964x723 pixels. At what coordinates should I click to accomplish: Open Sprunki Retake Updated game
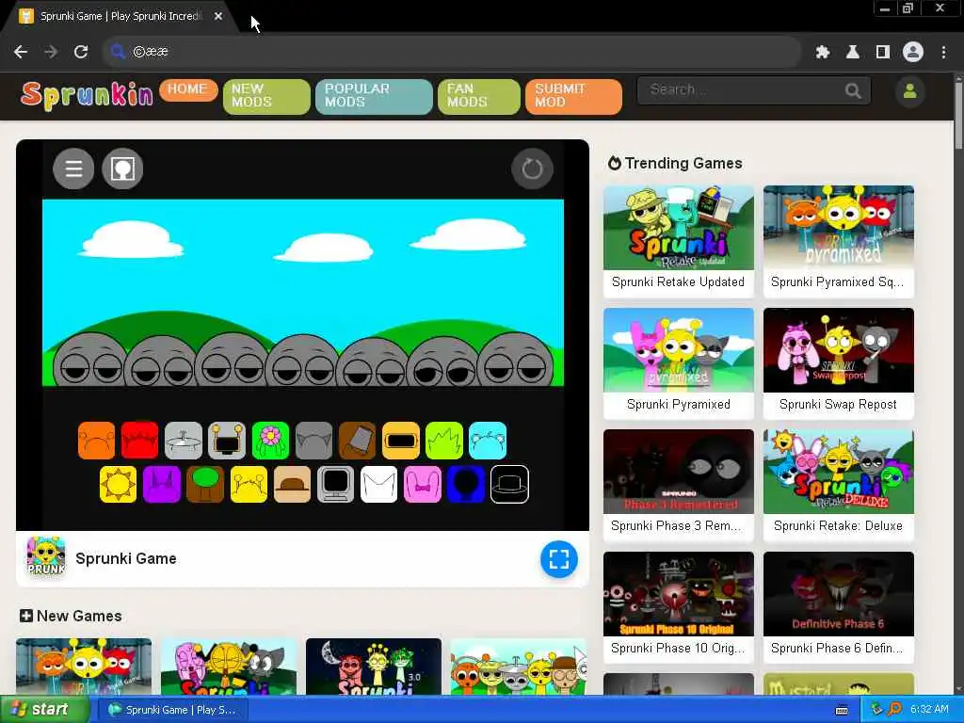pyautogui.click(x=679, y=242)
